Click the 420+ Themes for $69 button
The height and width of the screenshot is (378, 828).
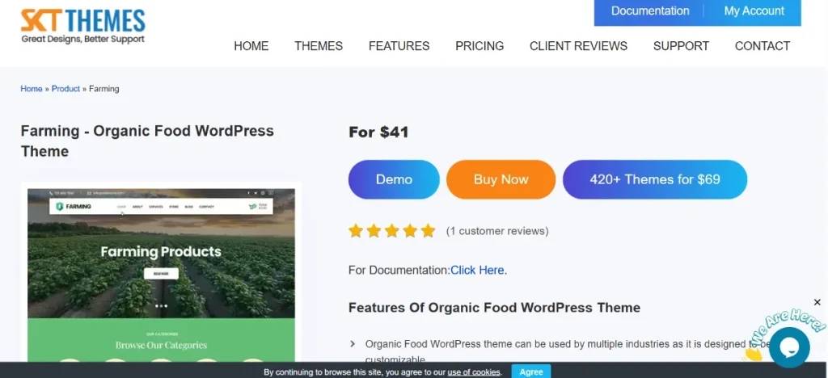pos(655,179)
